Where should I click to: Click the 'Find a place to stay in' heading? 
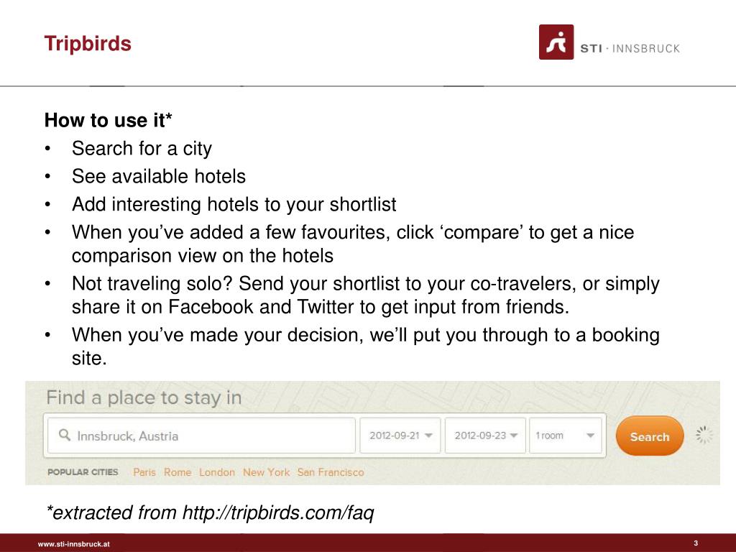click(144, 398)
